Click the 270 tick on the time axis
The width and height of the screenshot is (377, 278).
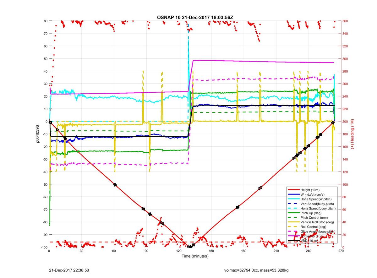[341, 251]
